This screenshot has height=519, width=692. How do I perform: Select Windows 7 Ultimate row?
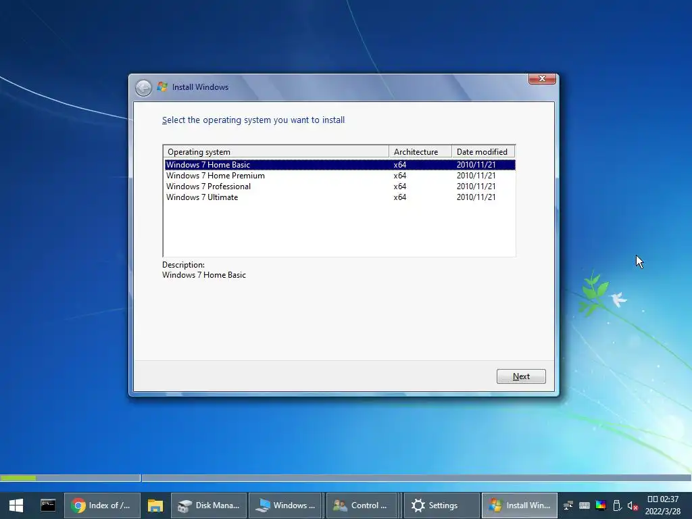tap(340, 197)
